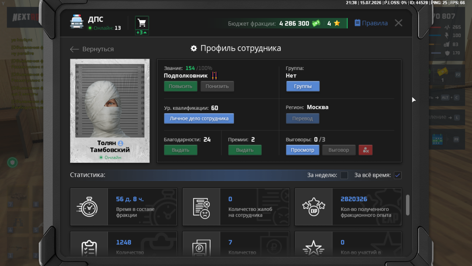Image resolution: width=472 pixels, height=266 pixels.
Task: Toggle the За всё время checkbox
Action: coord(397,175)
